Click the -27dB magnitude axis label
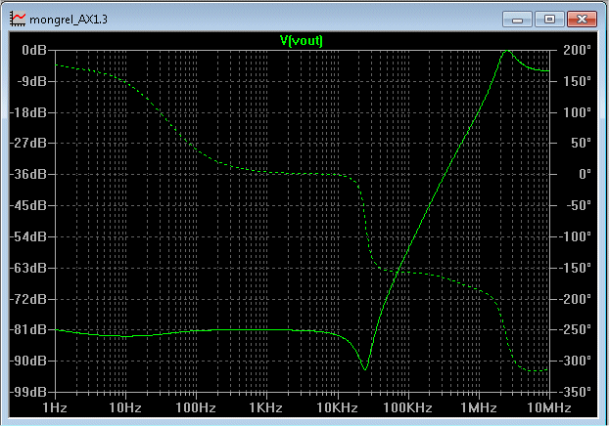Viewport: 609px width, 426px height. tap(28, 143)
